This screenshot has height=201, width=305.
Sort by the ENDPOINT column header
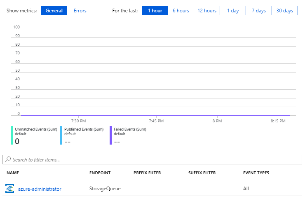click(100, 173)
